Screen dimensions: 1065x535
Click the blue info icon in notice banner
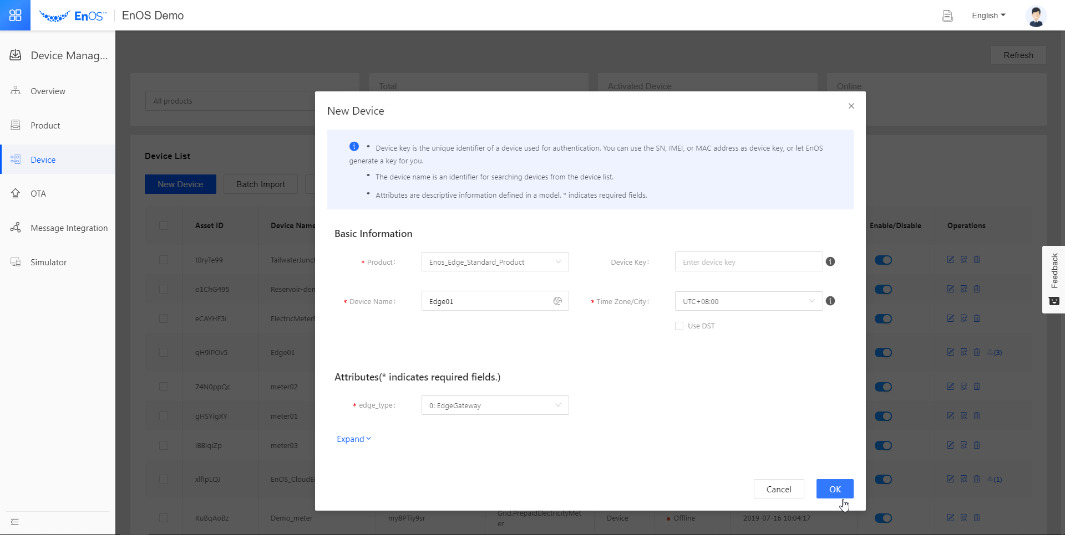354,146
